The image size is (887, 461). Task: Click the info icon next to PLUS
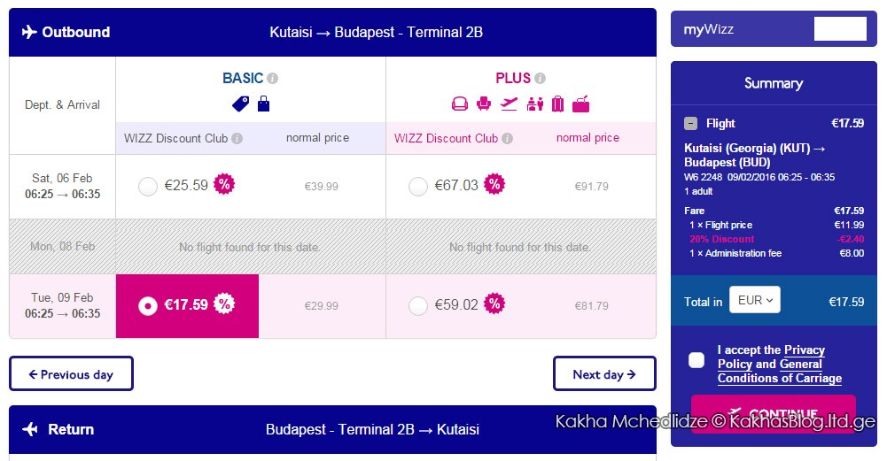pos(540,79)
